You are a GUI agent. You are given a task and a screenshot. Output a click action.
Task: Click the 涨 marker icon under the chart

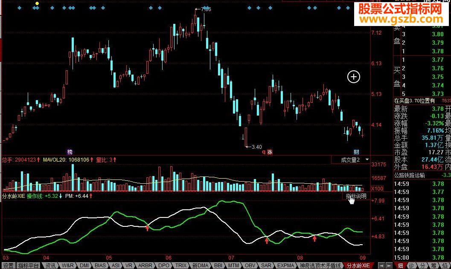[270, 152]
